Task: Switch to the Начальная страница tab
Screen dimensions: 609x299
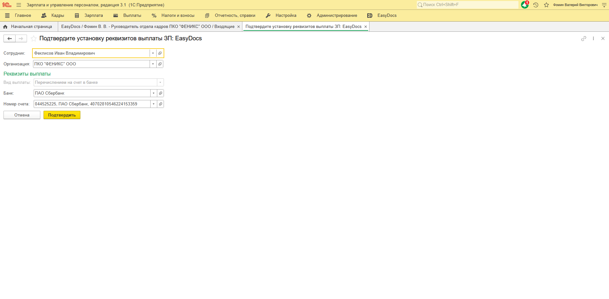Action: coord(31,27)
